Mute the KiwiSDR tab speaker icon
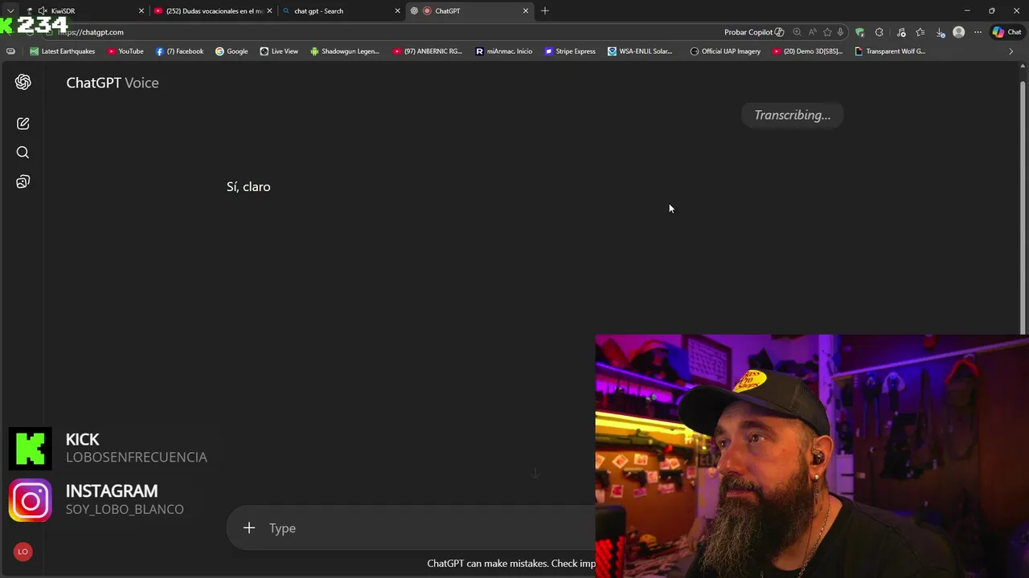This screenshot has height=578, width=1029. click(42, 11)
